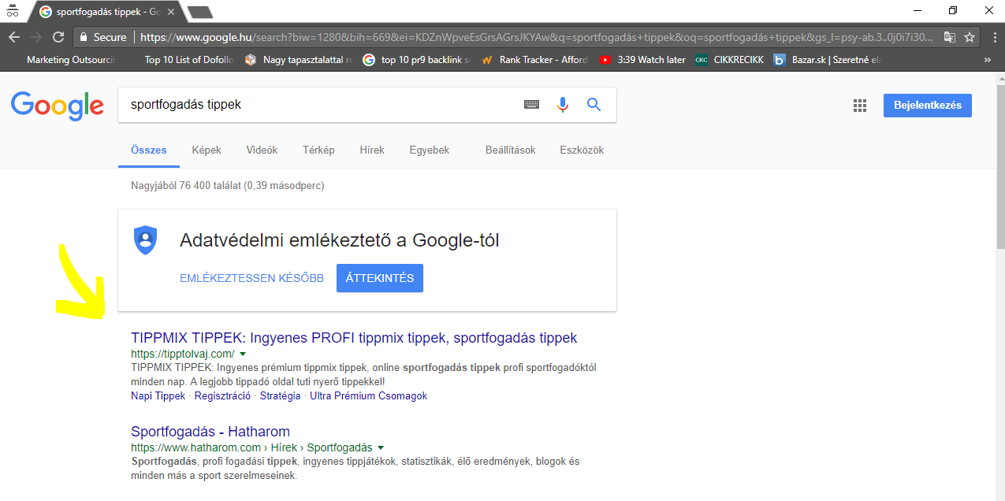Viewport: 1005px width, 501px height.
Task: Bookmark this page with the star
Action: pos(970,37)
